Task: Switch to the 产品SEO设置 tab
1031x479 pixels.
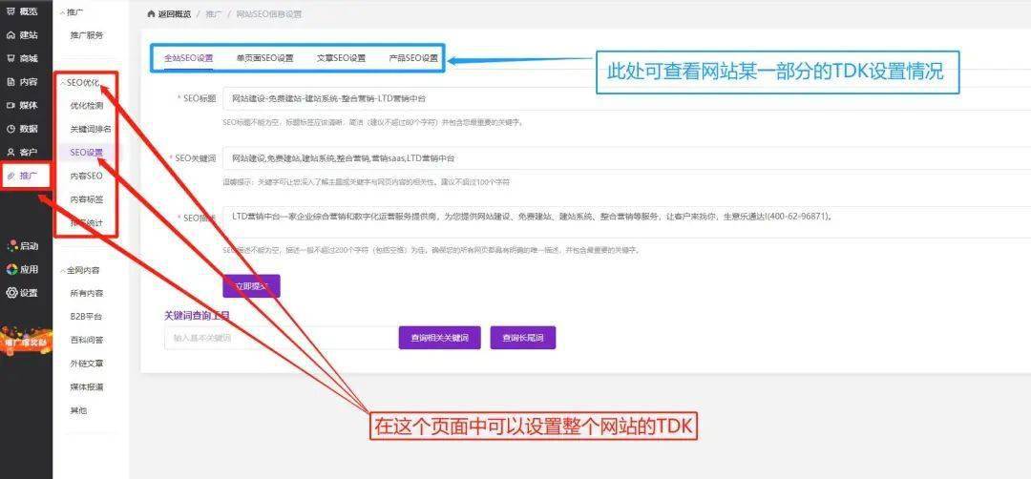Action: 413,58
